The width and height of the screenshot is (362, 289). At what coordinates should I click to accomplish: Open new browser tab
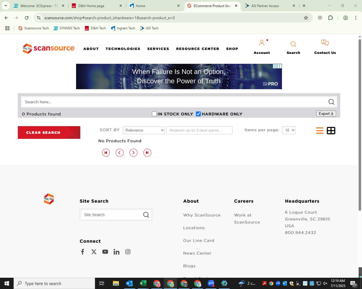point(304,6)
